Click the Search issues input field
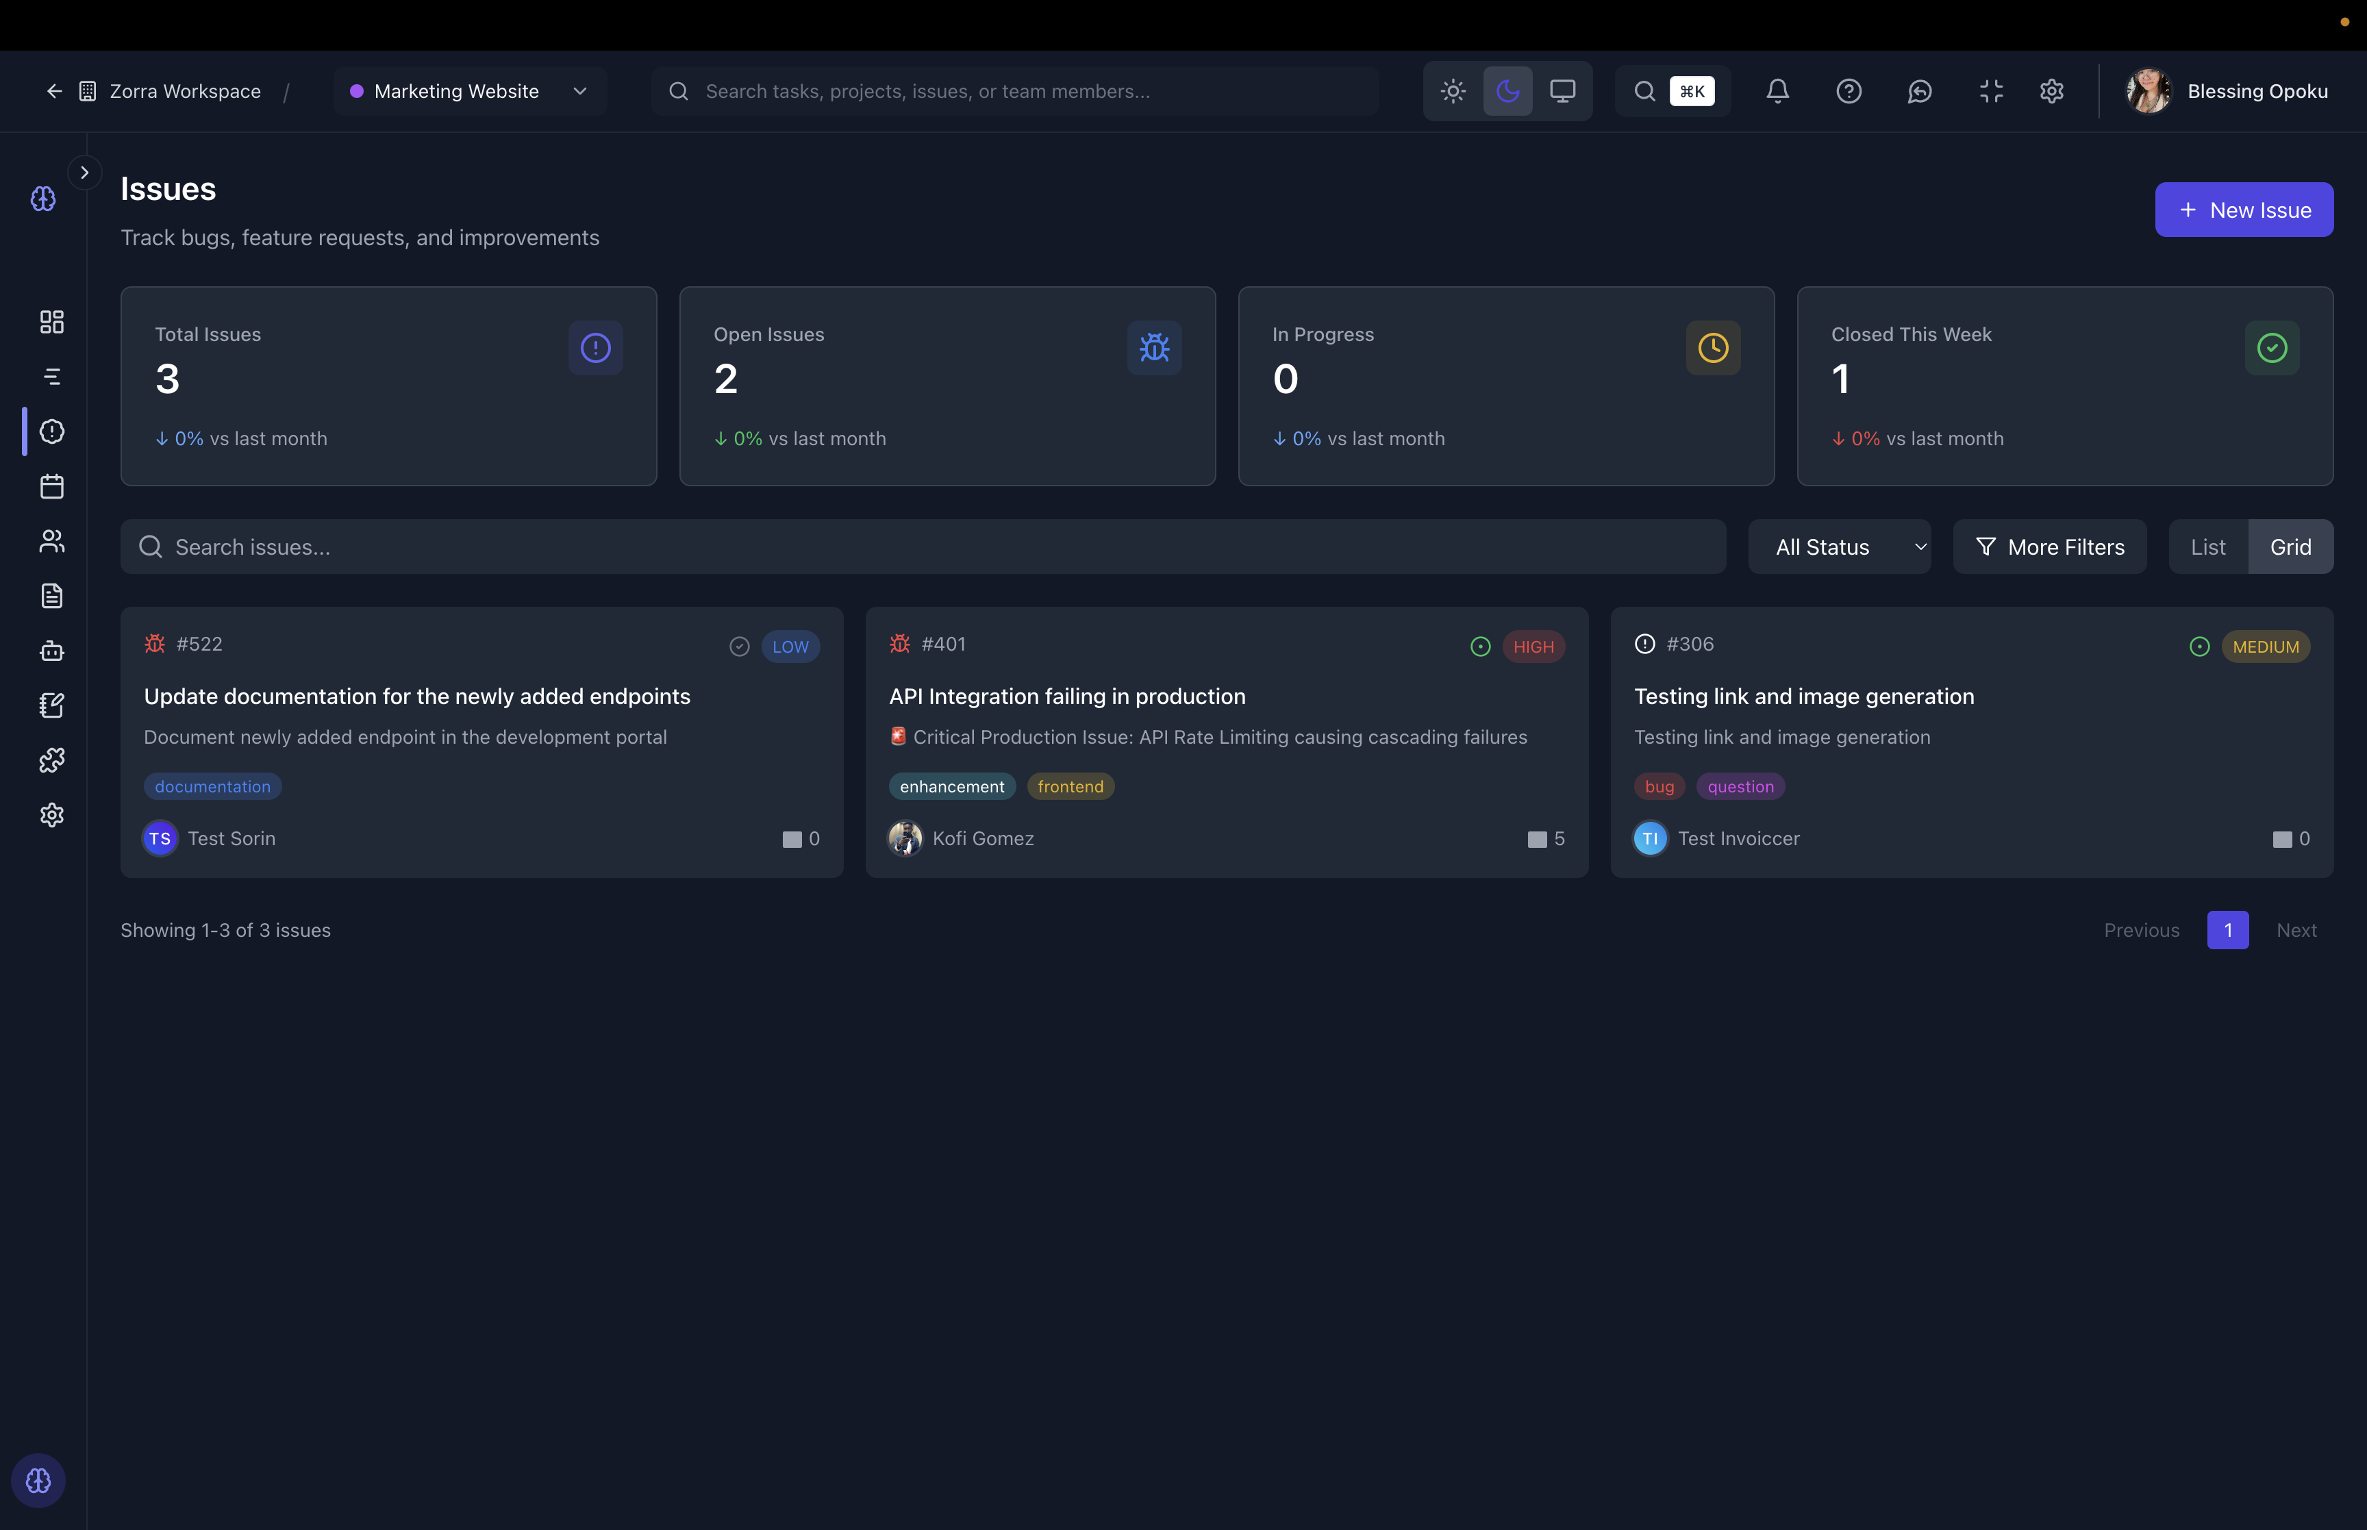 click(924, 547)
